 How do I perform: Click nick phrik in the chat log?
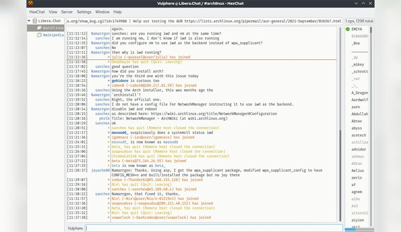[x=105, y=118]
